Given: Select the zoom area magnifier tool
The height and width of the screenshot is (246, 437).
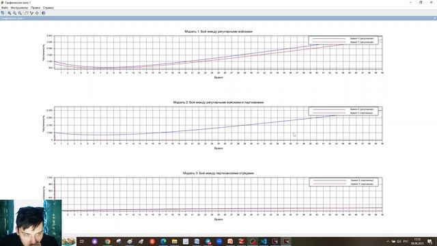Looking at the screenshot, I should [9, 13].
